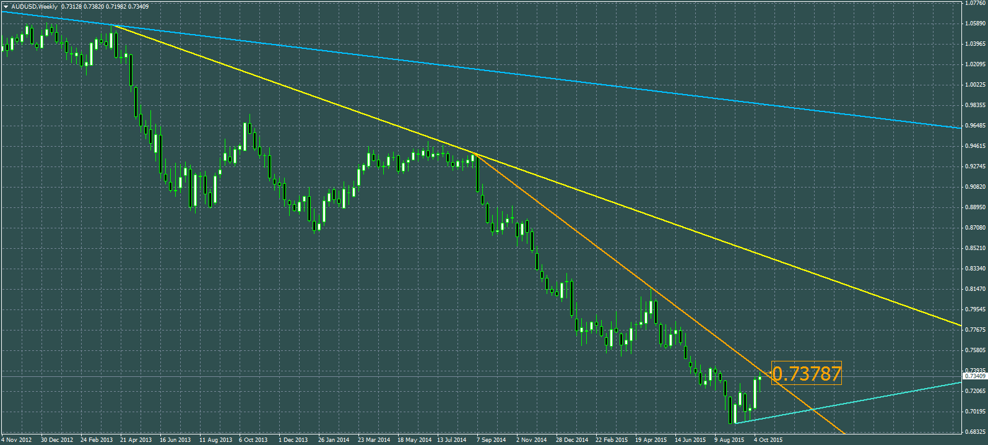
Task: Select the orange 0.73787 price label
Action: pos(807,373)
